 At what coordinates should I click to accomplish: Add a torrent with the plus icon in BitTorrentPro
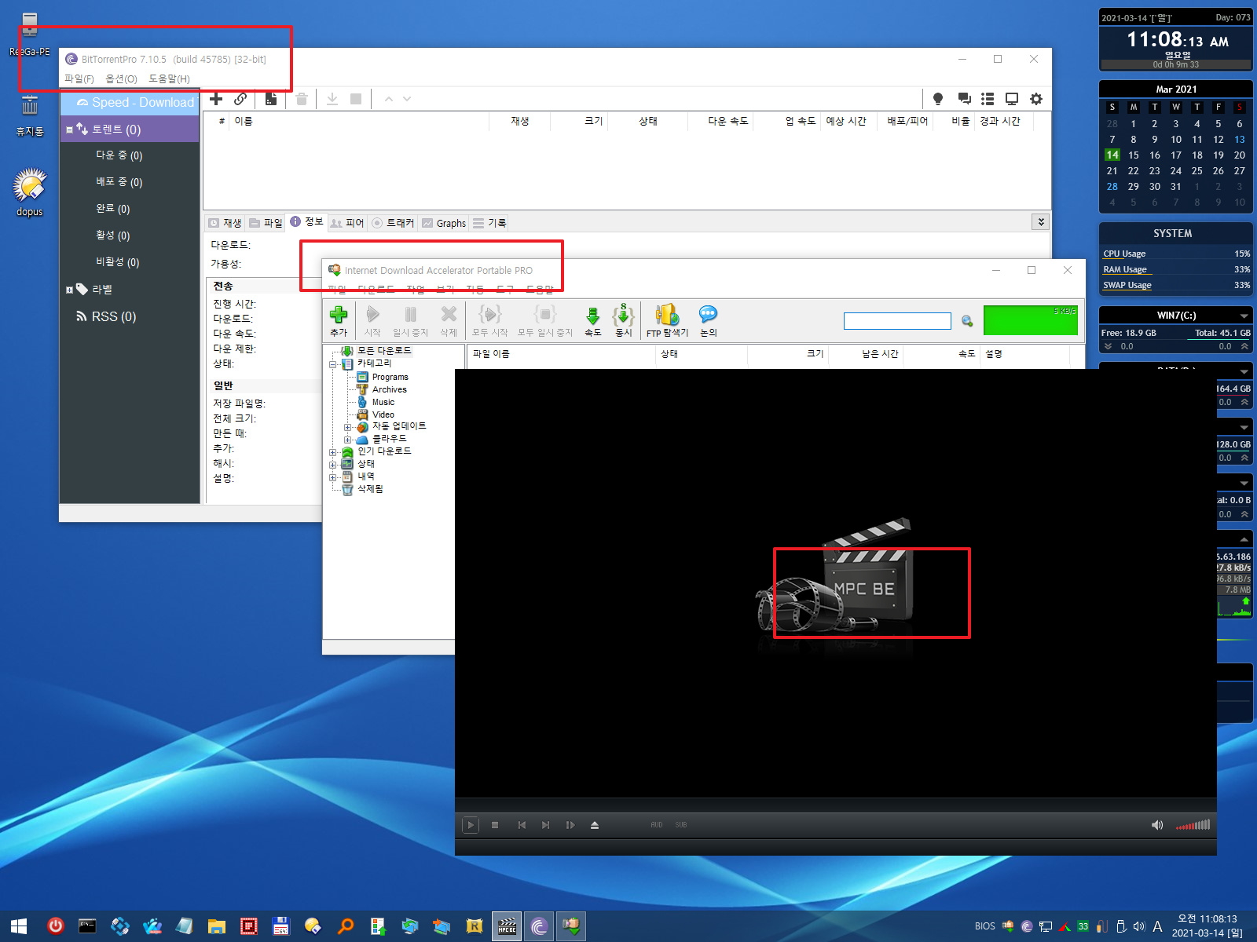tap(216, 99)
